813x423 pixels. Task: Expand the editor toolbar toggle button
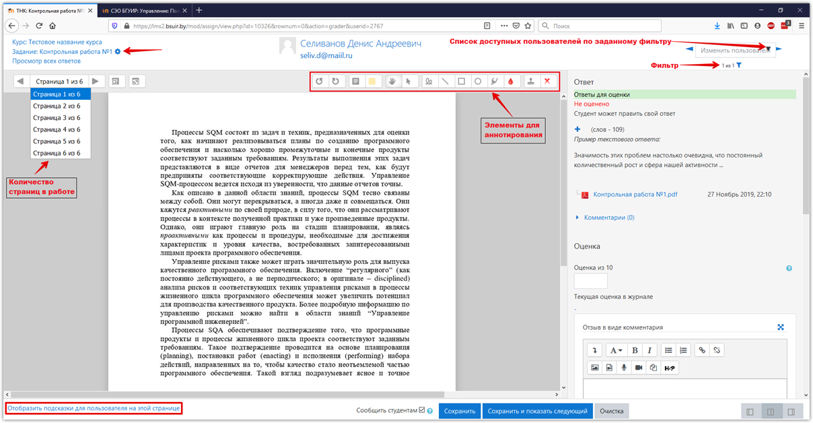pos(595,350)
